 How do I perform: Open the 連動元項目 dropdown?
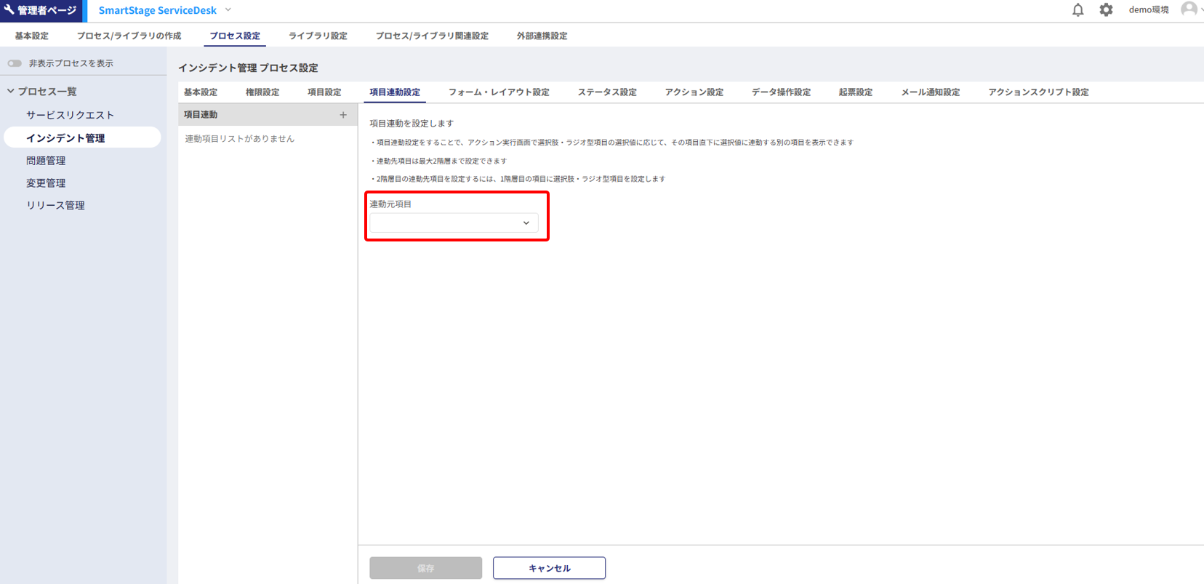point(454,223)
